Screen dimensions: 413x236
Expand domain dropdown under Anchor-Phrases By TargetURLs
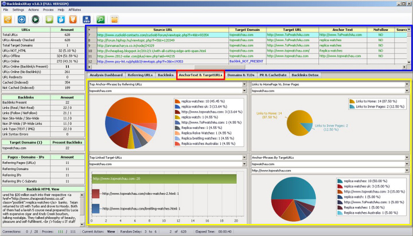tap(407, 164)
